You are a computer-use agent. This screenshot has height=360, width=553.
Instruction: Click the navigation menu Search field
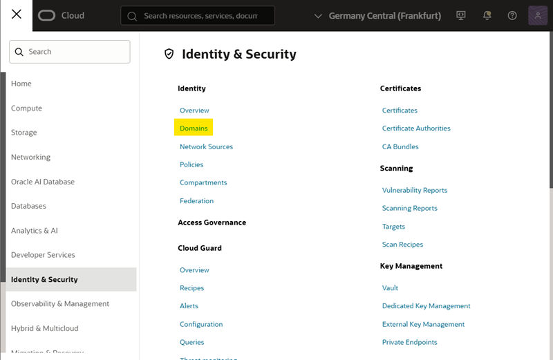[x=70, y=52]
